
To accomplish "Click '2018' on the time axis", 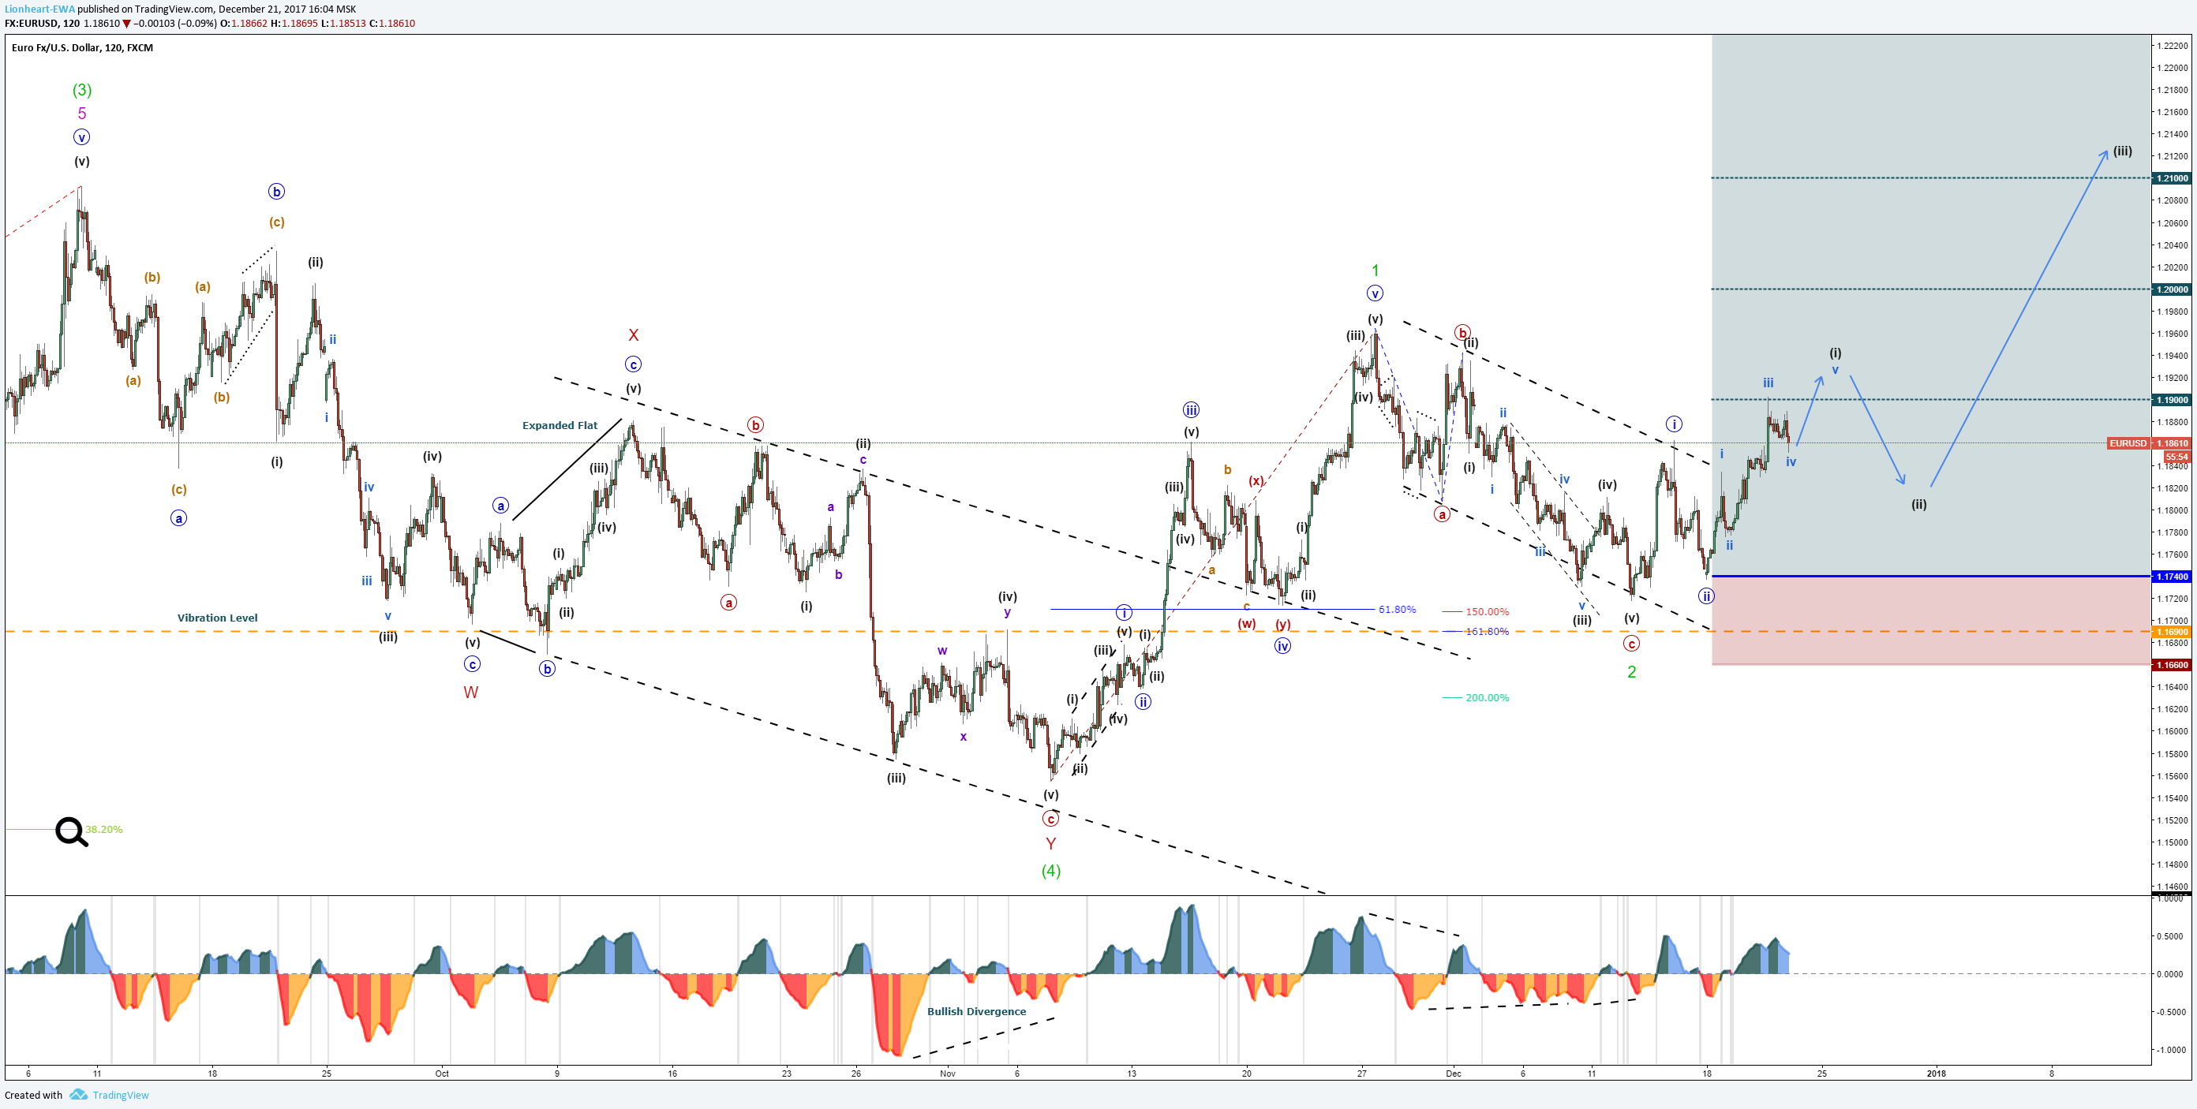I will (x=1936, y=1074).
